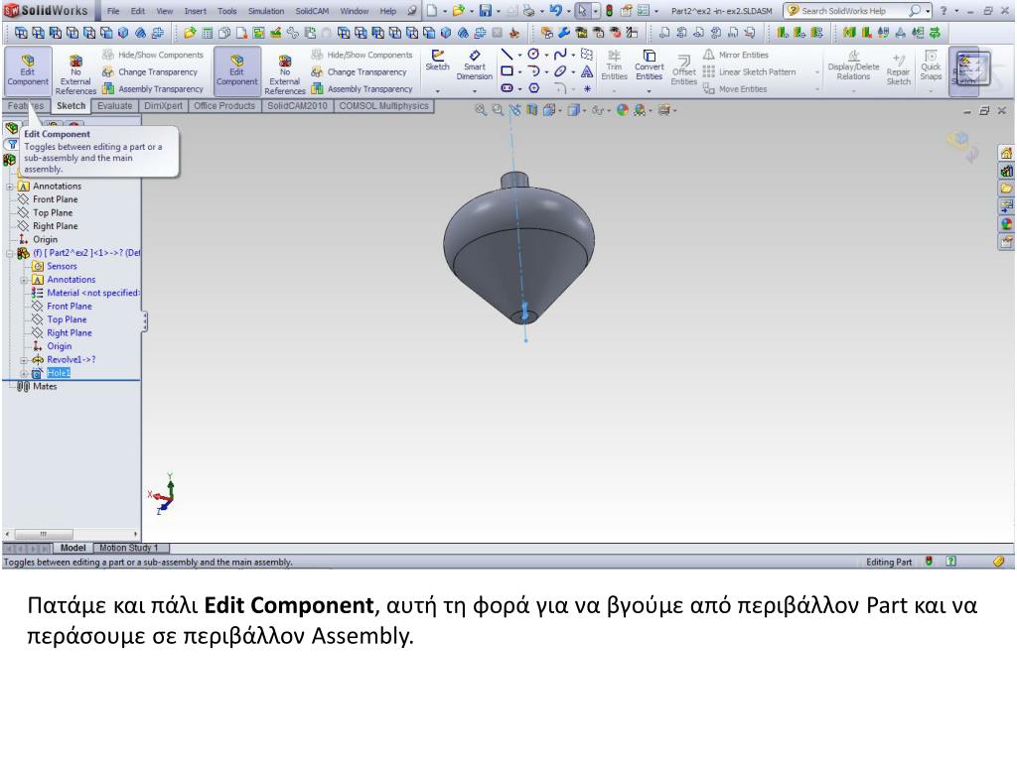Open dropdown arrow under Smart Dimension
Viewport: 1017px width, 762px height.
(x=474, y=91)
